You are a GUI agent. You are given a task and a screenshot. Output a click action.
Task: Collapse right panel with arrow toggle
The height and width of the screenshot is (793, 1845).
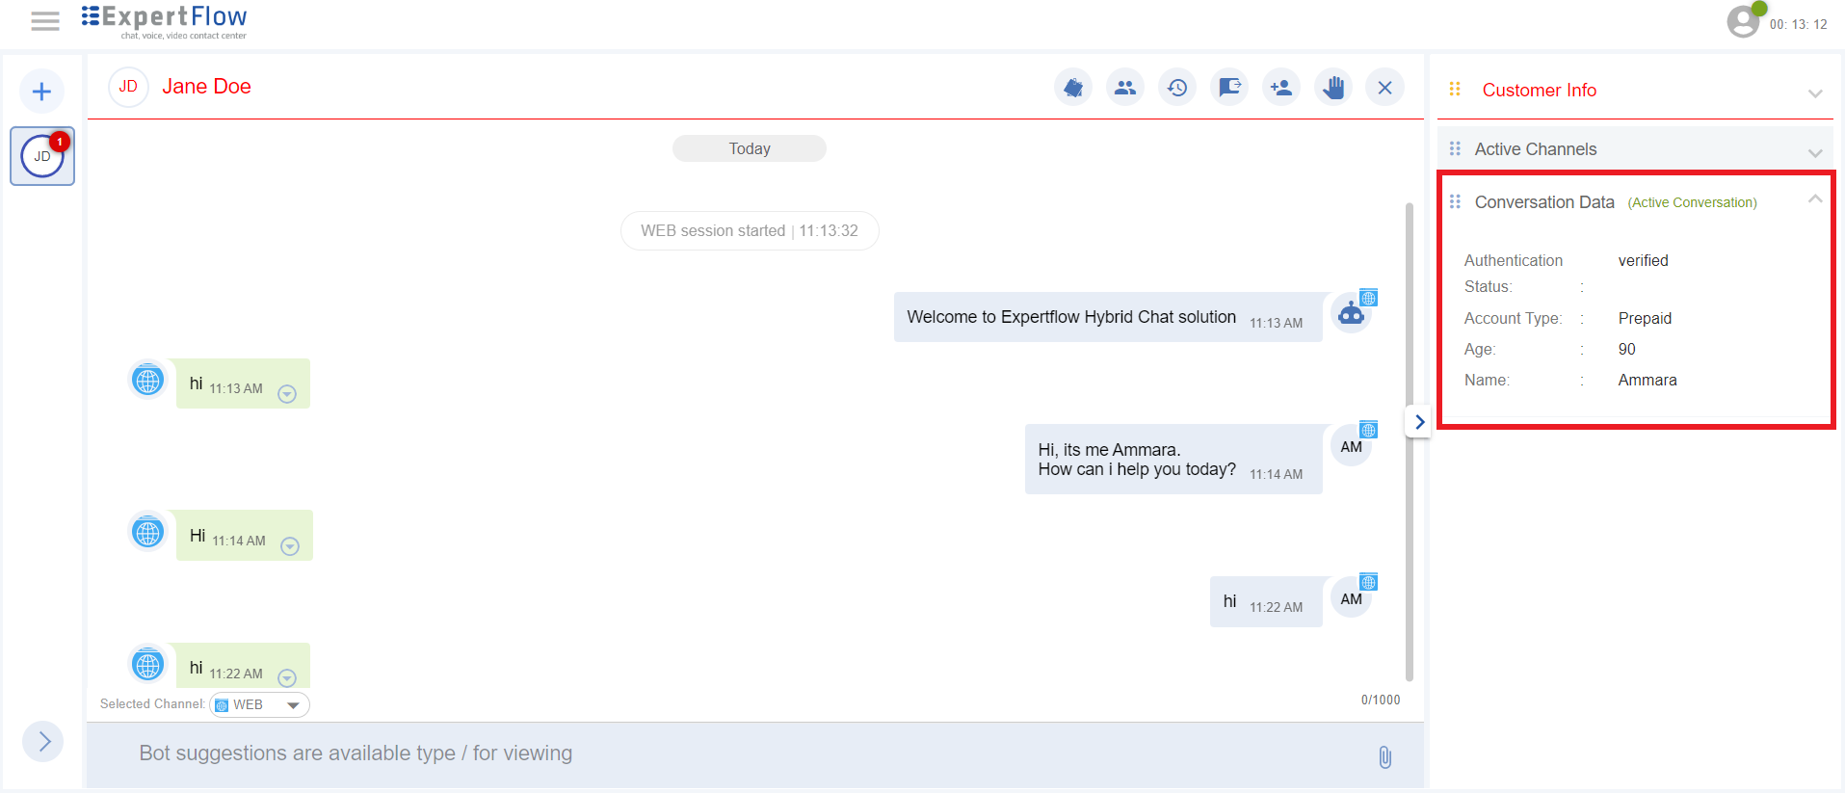tap(1418, 422)
